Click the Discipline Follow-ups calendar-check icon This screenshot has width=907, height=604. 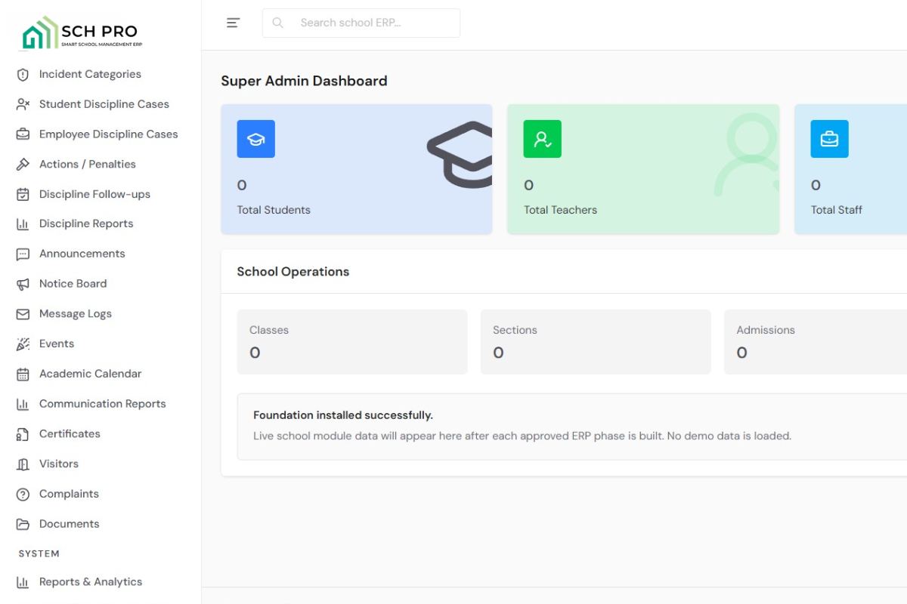[23, 194]
